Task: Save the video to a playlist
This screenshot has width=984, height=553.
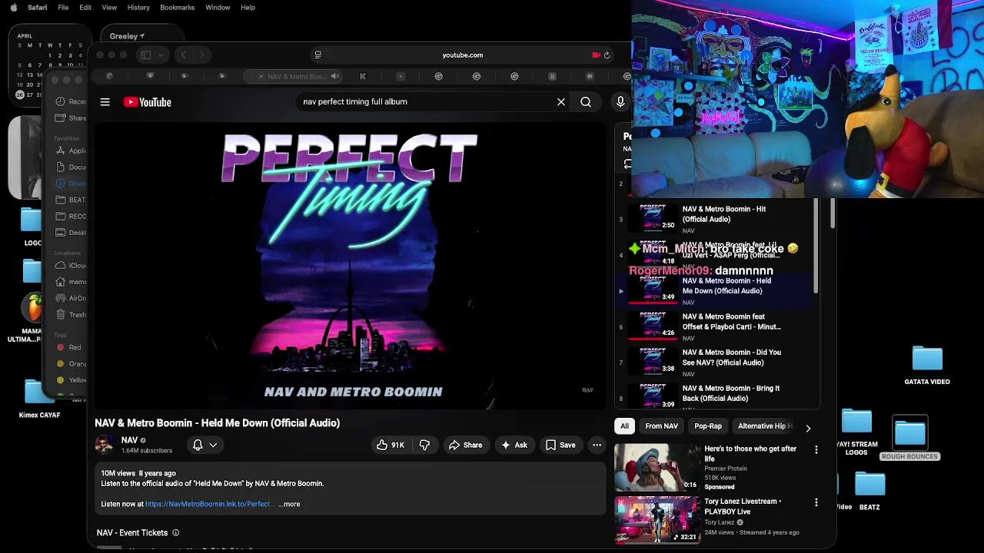Action: point(560,445)
